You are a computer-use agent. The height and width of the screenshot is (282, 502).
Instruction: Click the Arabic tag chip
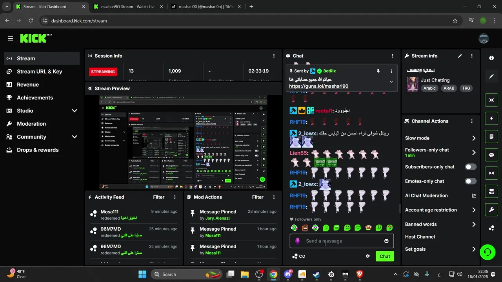[x=429, y=89]
